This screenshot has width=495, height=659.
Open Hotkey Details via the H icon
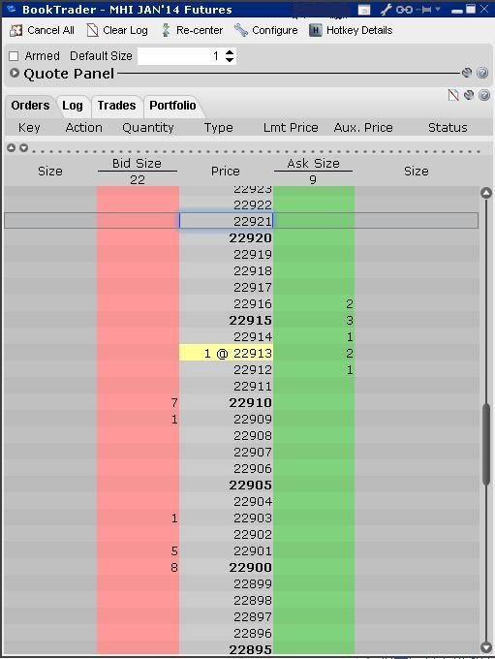pyautogui.click(x=315, y=30)
